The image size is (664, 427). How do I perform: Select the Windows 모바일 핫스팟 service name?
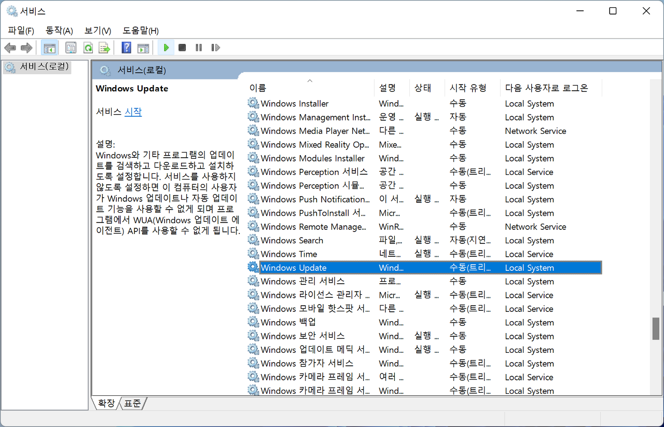(x=315, y=309)
